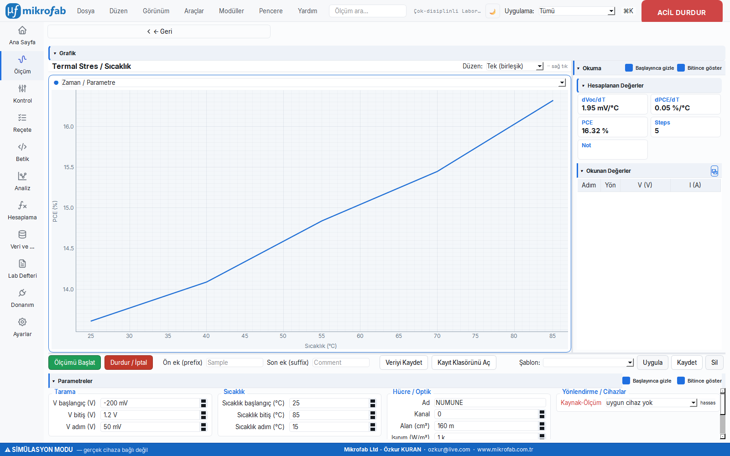
Task: Click the Kaydet template button
Action: (687, 363)
